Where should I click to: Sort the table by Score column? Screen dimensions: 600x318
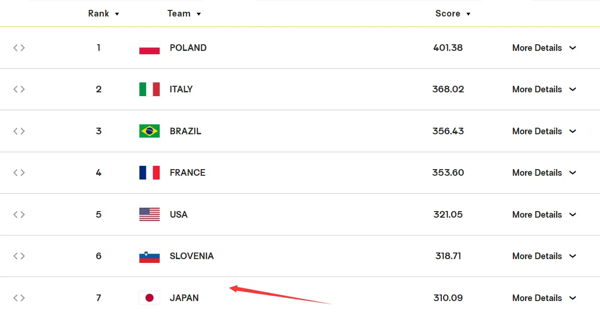tap(453, 14)
